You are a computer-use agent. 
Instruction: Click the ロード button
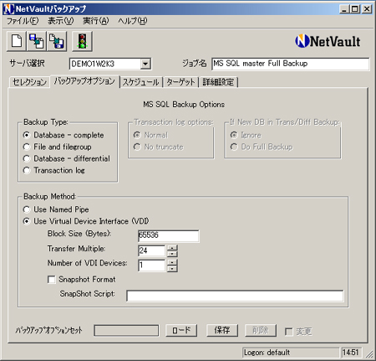181,330
